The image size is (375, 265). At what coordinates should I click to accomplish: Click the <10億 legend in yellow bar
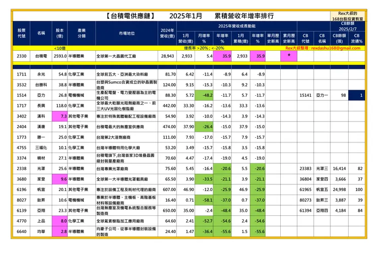coord(60,48)
